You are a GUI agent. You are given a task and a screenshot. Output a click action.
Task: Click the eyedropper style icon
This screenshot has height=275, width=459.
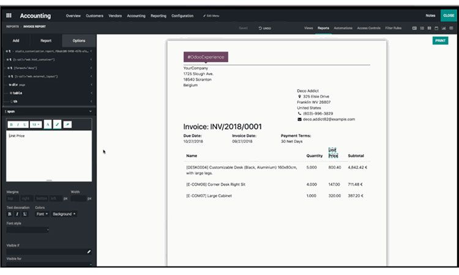pyautogui.click(x=67, y=125)
